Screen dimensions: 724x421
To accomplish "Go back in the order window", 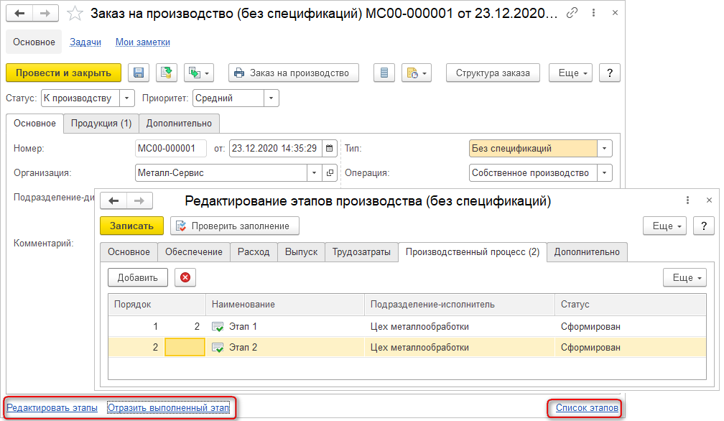I will [x=19, y=14].
